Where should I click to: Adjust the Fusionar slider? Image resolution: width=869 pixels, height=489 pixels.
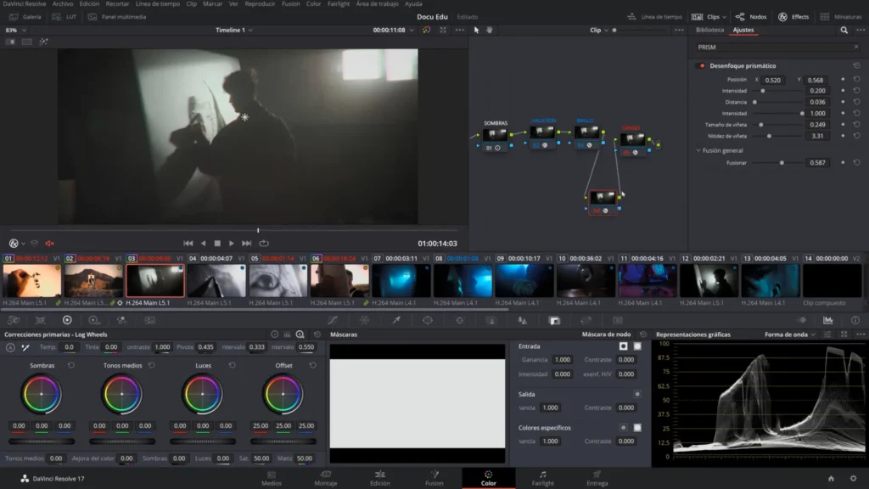point(781,162)
